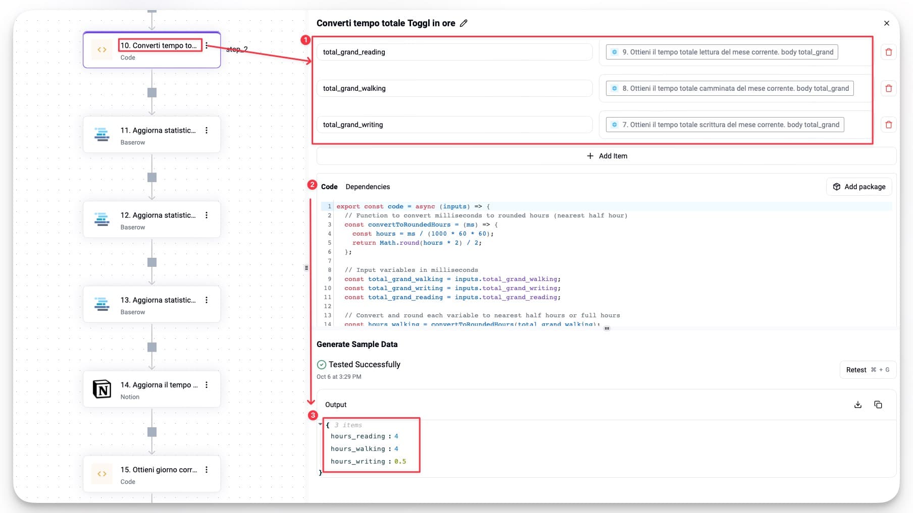Open options menu for step 15 Ottieni giorno
The width and height of the screenshot is (913, 513).
(207, 470)
